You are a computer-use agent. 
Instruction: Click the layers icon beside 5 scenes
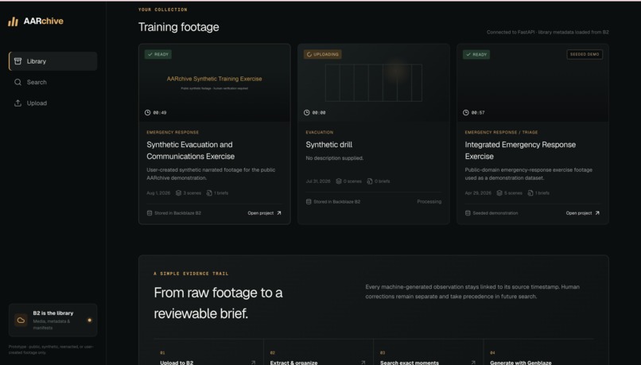tap(499, 193)
